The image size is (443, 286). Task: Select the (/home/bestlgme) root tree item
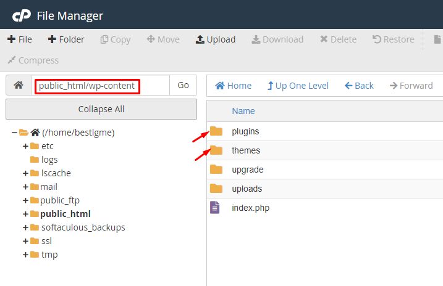point(78,133)
